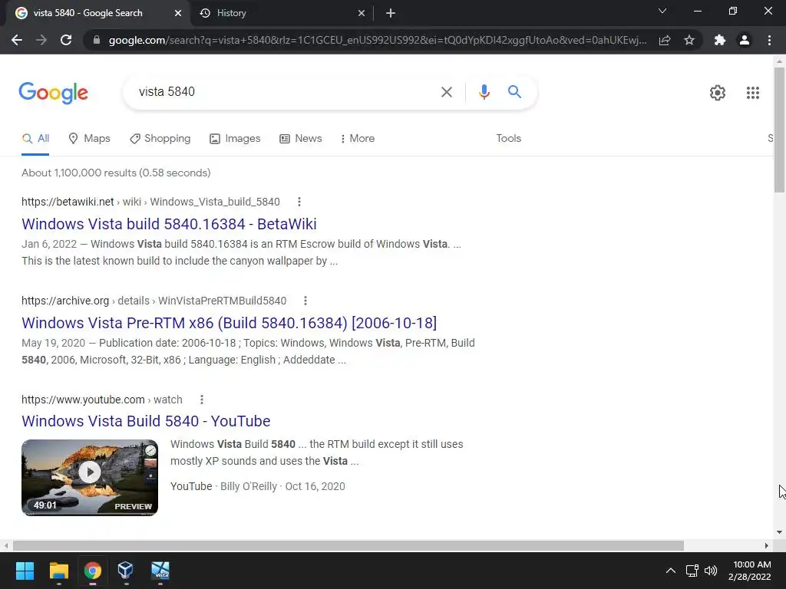Viewport: 786px width, 589px height.
Task: Go back to the previous page
Action: 17,40
